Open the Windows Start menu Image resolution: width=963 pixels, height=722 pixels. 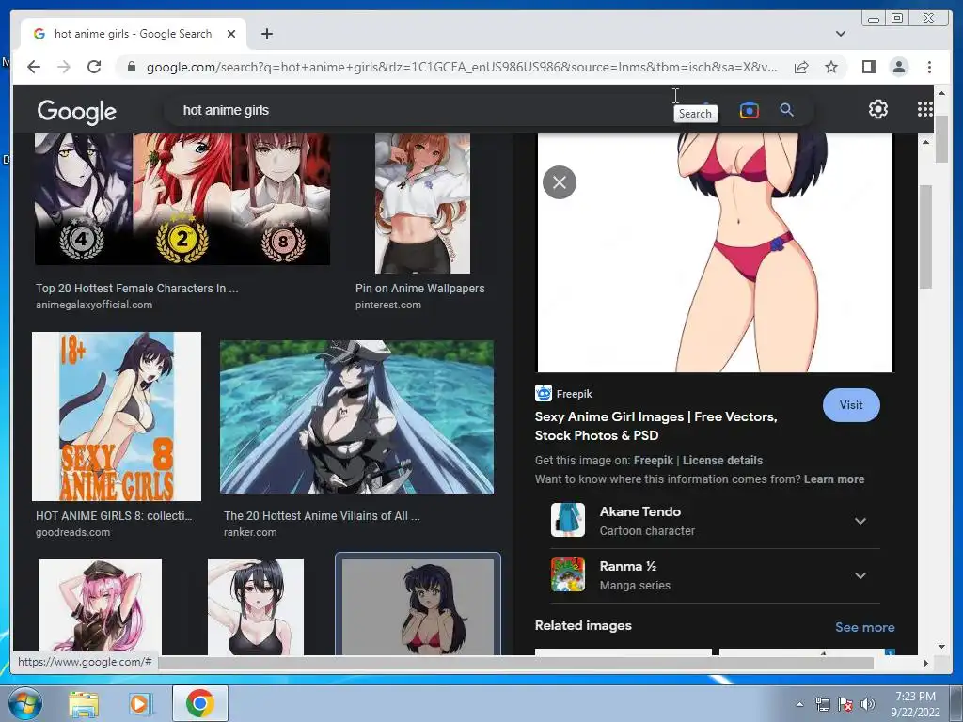click(x=25, y=703)
